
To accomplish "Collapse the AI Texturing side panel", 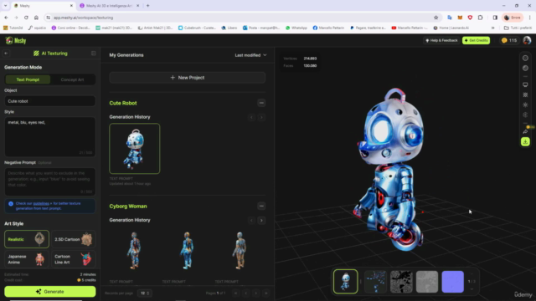I will click(93, 54).
